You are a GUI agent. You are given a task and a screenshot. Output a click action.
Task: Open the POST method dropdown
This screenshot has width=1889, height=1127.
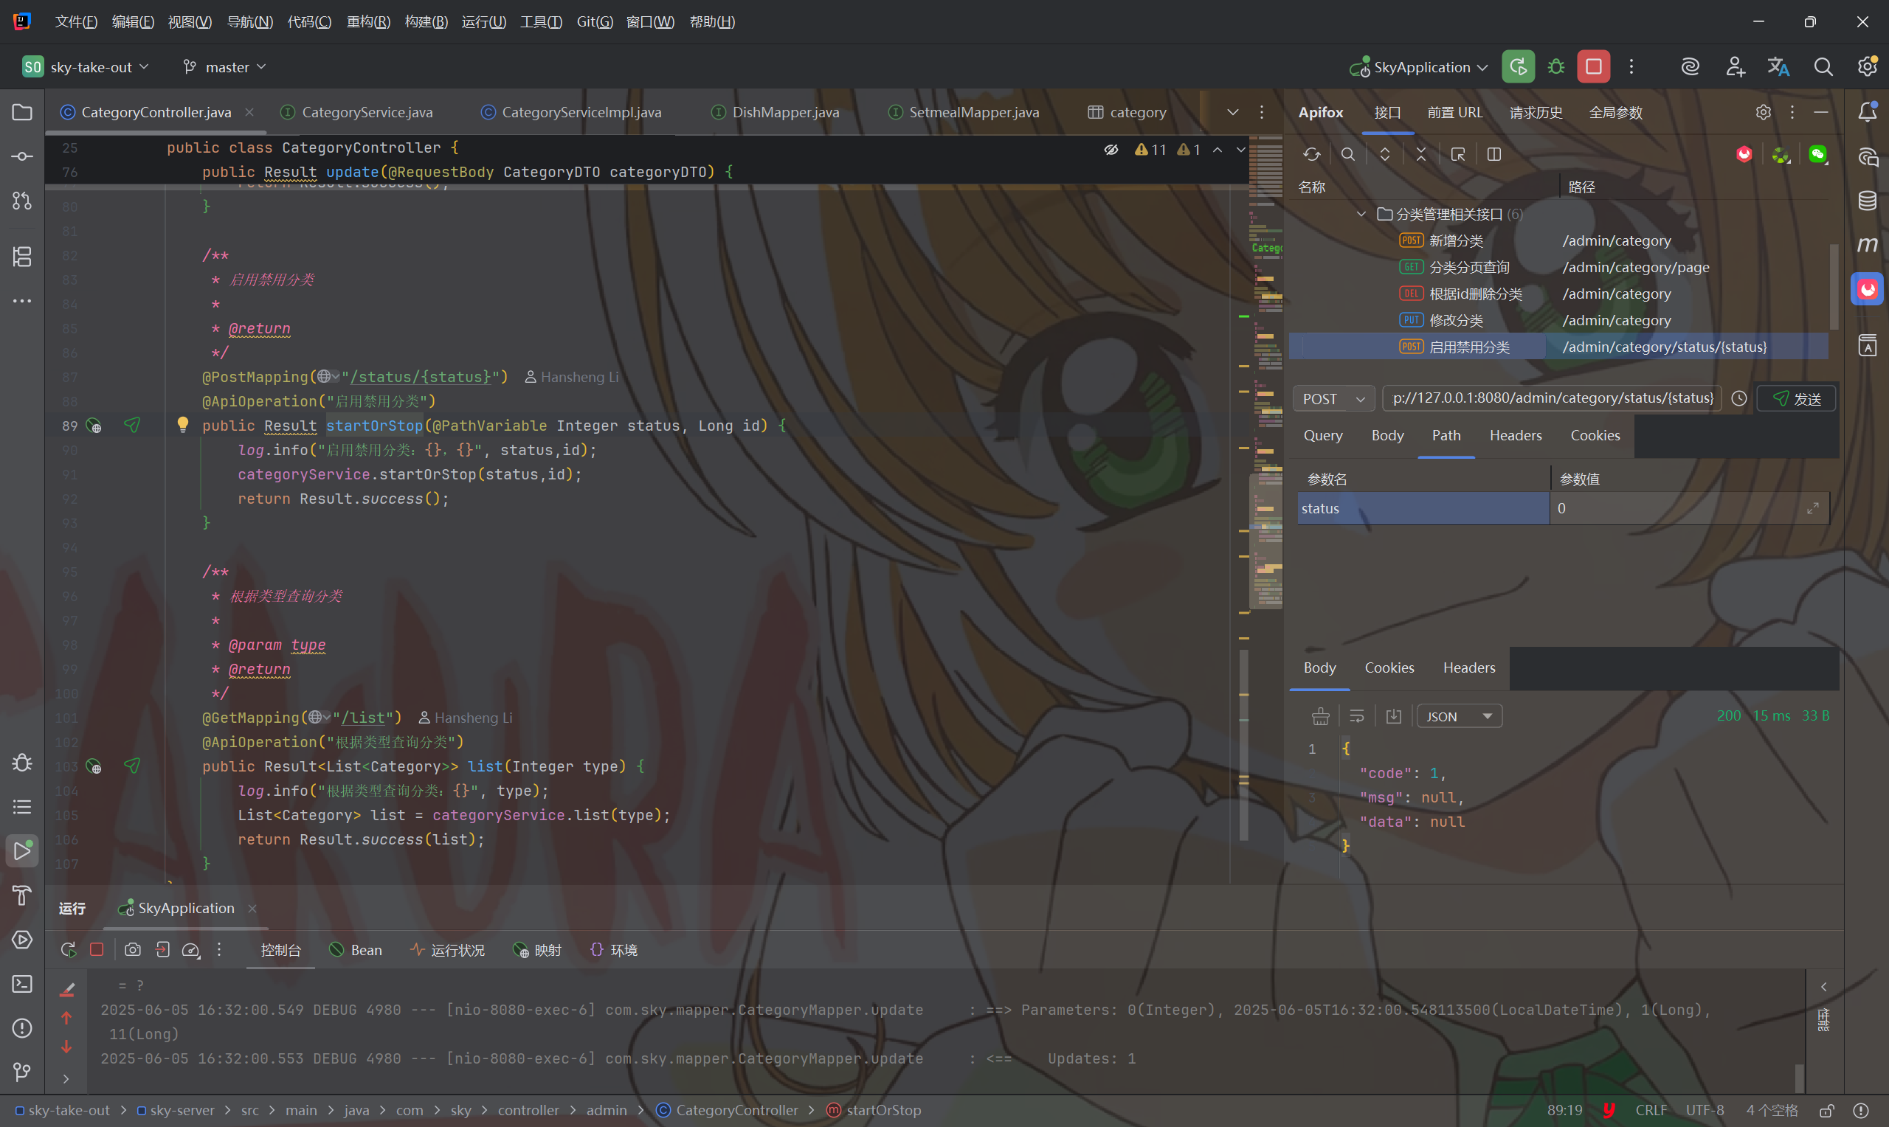[x=1333, y=399]
